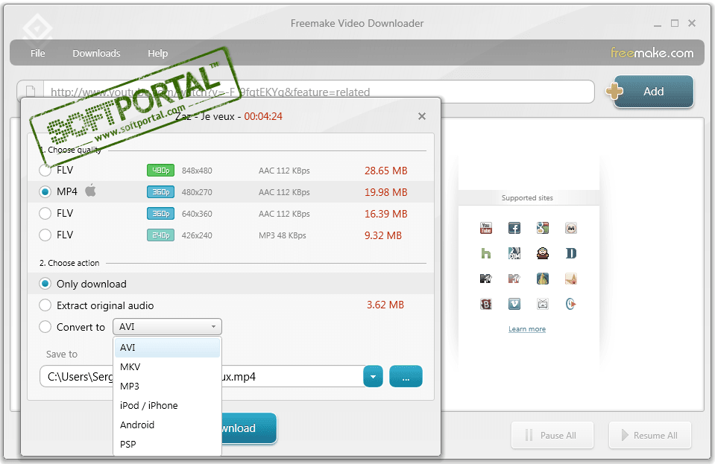This screenshot has width=715, height=464.
Task: Open the Downloads menu
Action: pyautogui.click(x=96, y=54)
